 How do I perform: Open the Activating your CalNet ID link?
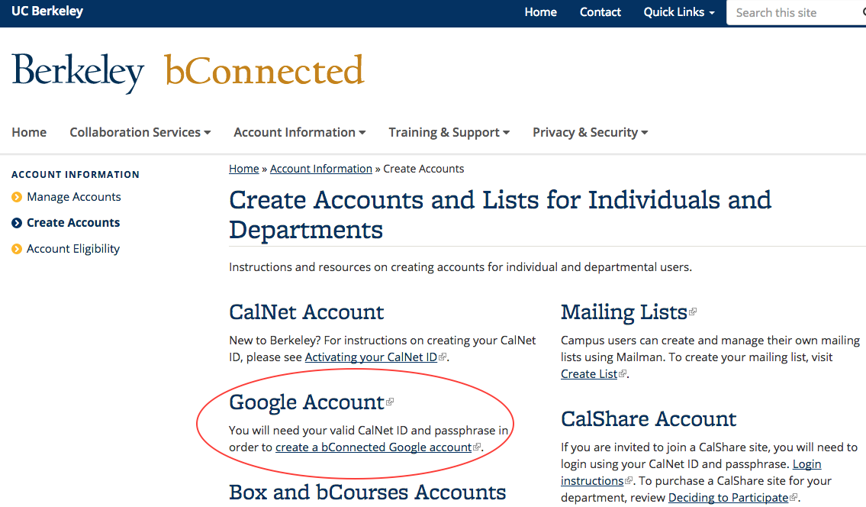pos(371,357)
